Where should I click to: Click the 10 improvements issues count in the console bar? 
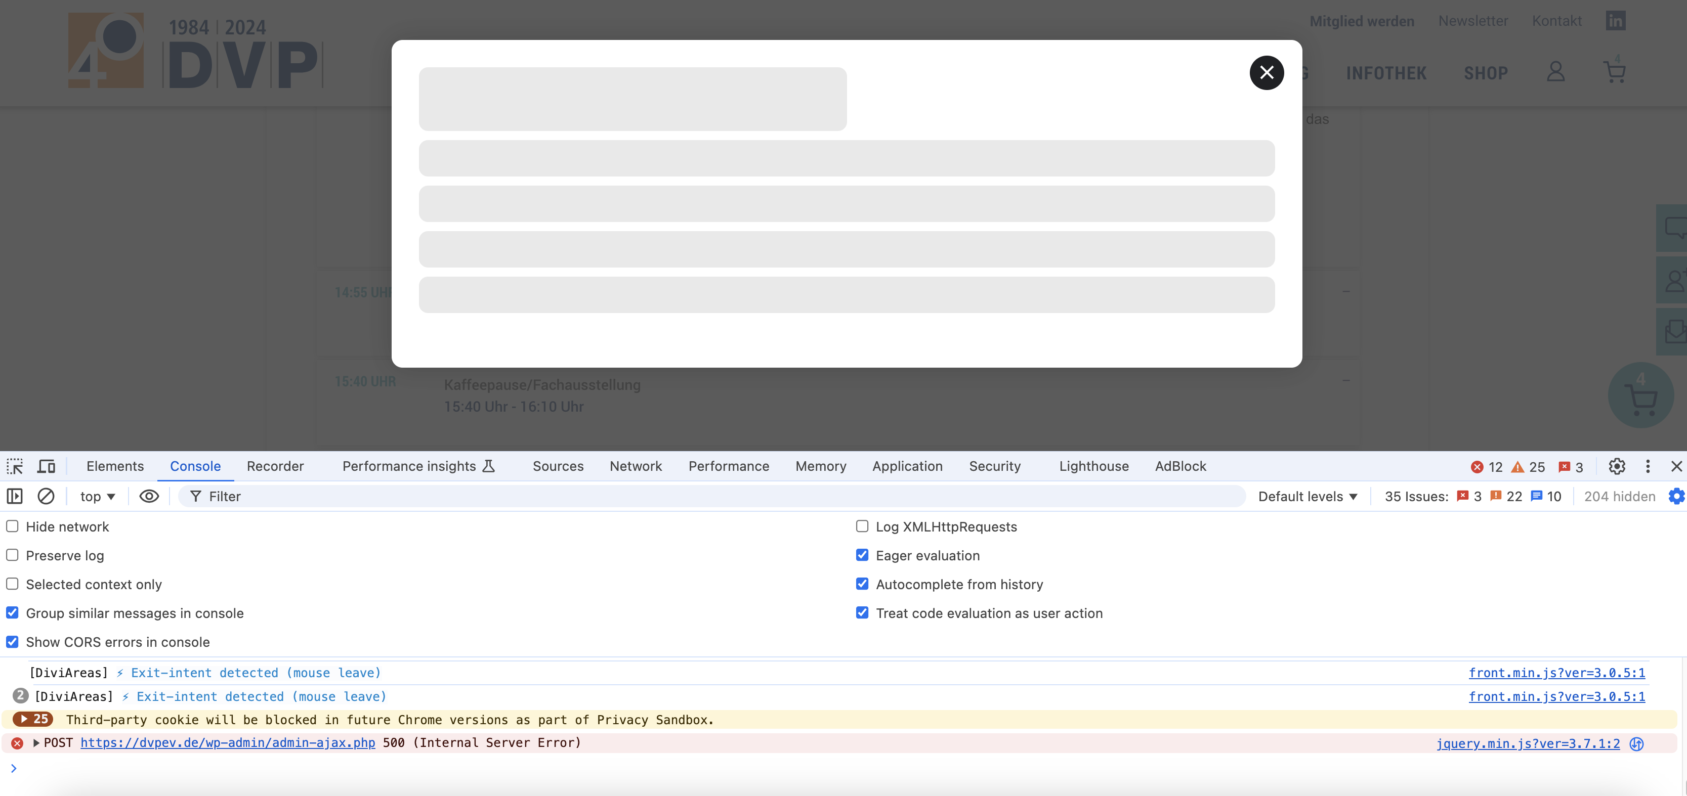click(1546, 496)
